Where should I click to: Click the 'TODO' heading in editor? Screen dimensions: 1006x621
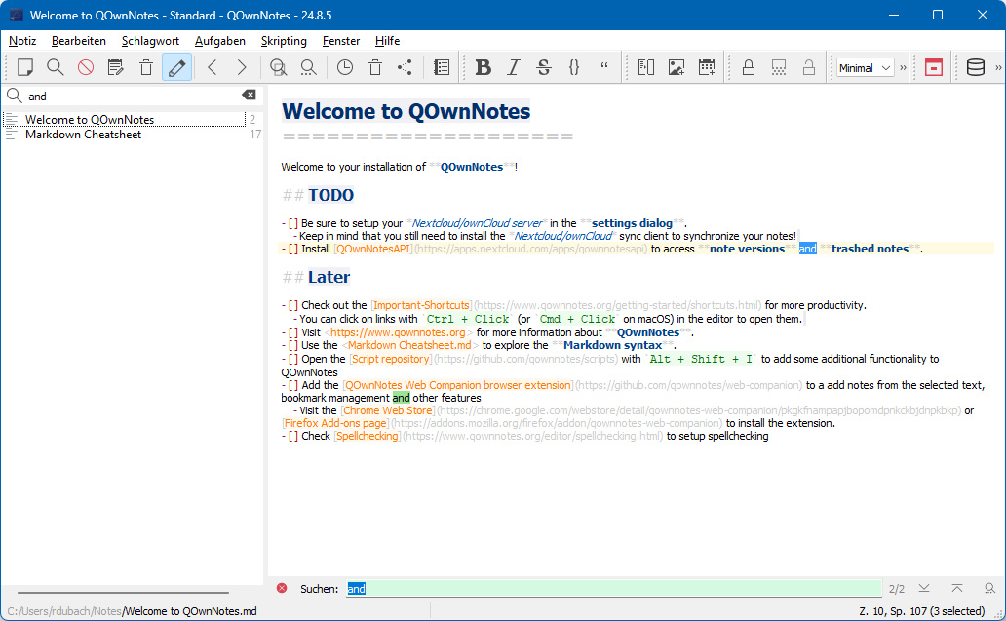tap(331, 195)
